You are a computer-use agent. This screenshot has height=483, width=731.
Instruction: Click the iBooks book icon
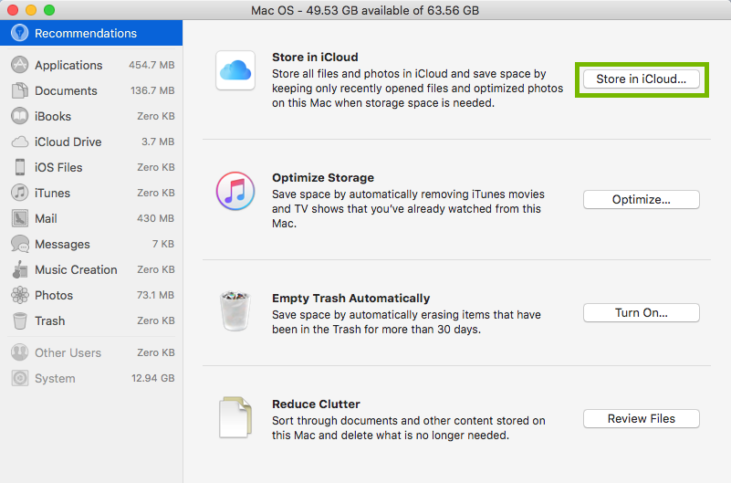click(19, 116)
